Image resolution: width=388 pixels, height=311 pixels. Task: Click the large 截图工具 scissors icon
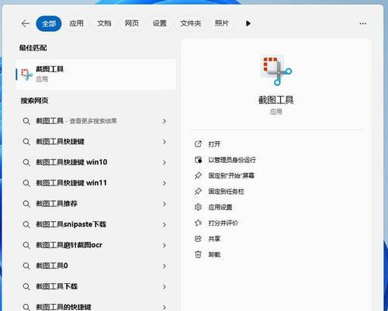(x=276, y=70)
